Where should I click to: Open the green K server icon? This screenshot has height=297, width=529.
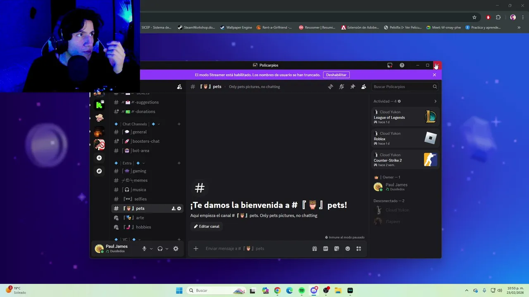click(x=99, y=105)
